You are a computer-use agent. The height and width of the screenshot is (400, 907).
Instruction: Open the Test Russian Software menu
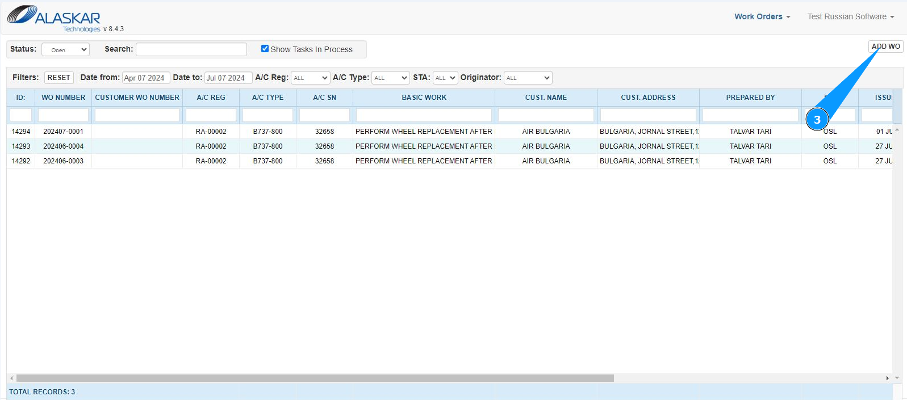point(851,16)
